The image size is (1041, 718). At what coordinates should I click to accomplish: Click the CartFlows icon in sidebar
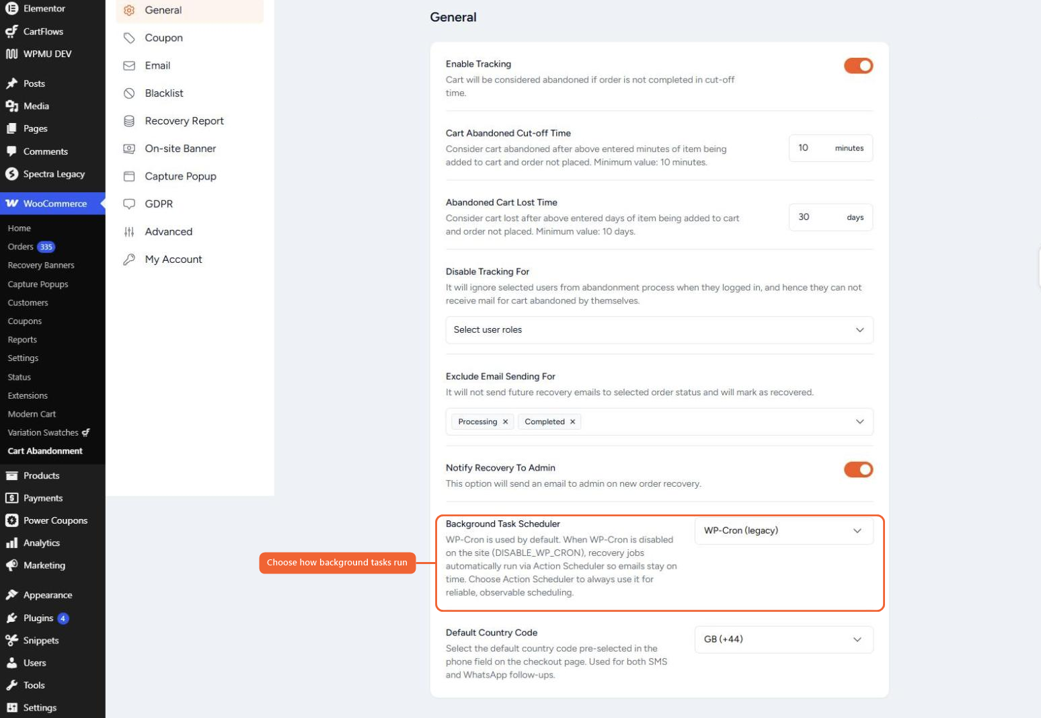tap(11, 31)
